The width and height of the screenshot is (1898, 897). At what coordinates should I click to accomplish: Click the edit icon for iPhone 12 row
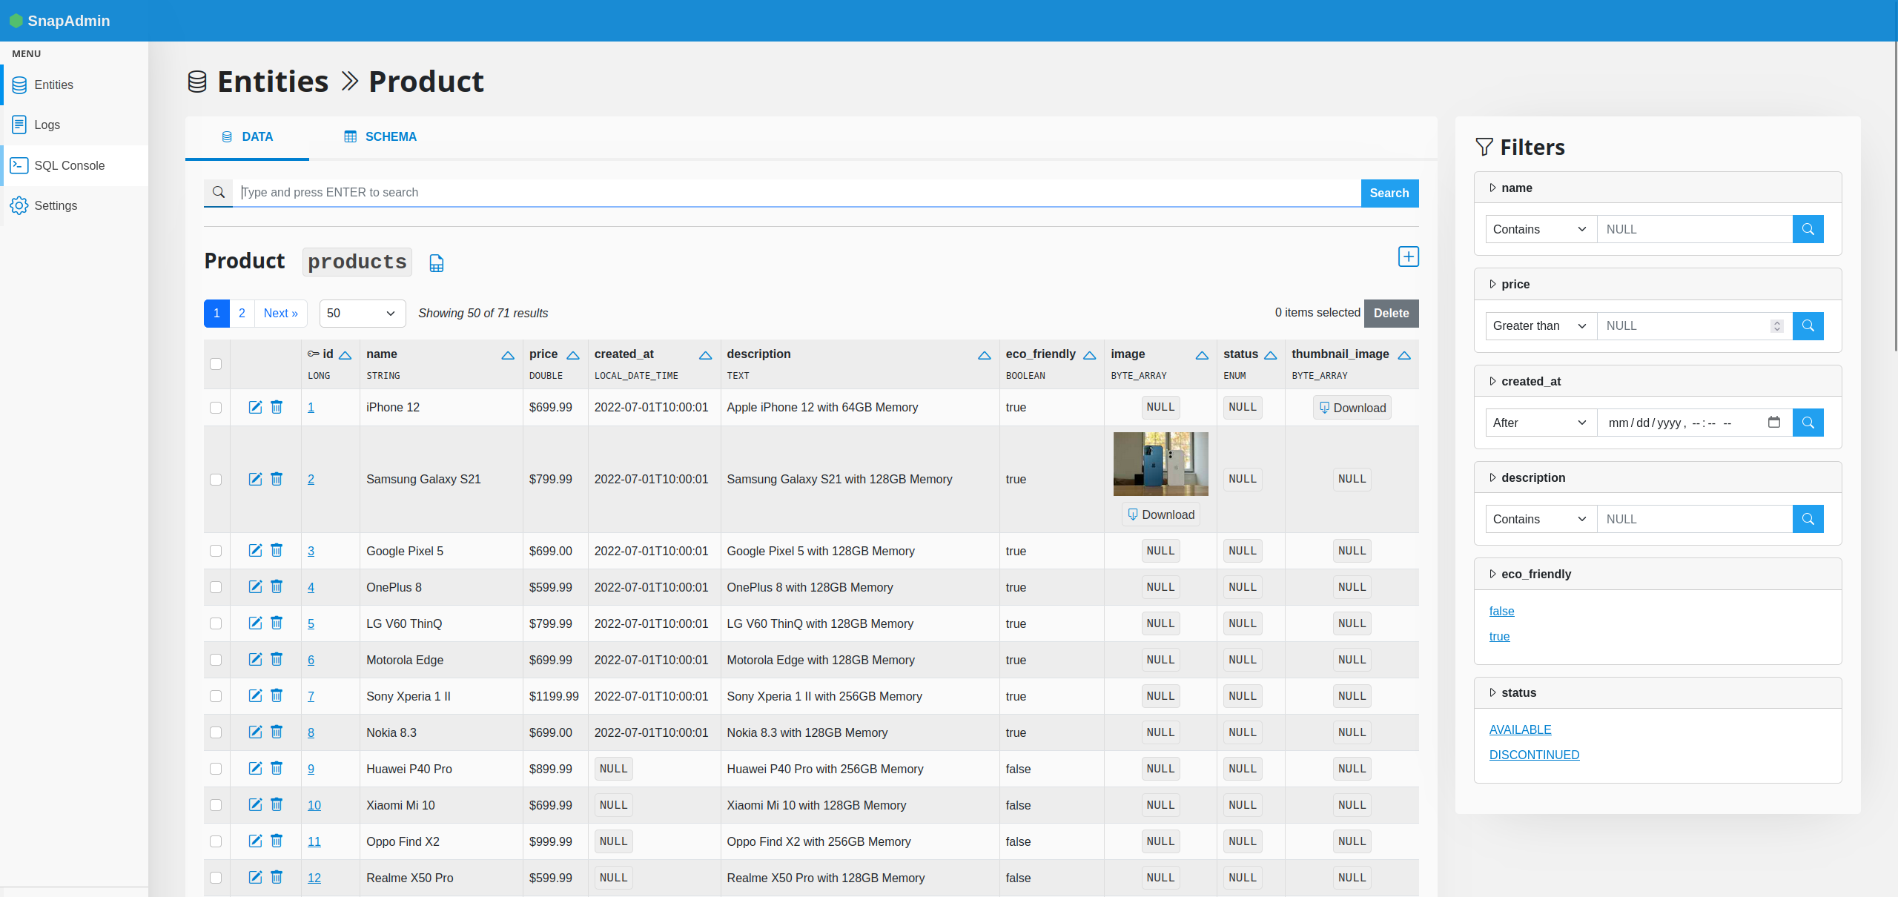pyautogui.click(x=255, y=407)
